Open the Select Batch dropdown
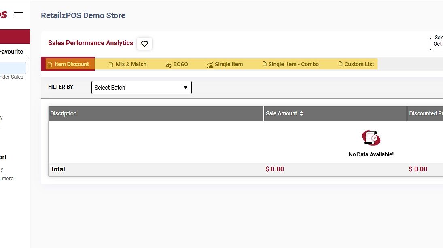The width and height of the screenshot is (443, 248). (x=141, y=88)
